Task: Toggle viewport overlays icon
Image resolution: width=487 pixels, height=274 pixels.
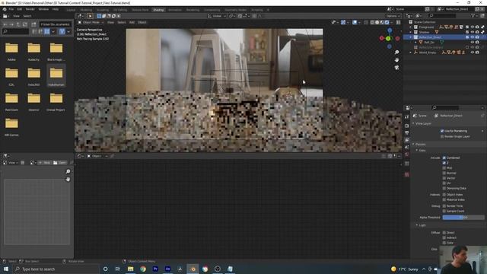Action: (355, 22)
